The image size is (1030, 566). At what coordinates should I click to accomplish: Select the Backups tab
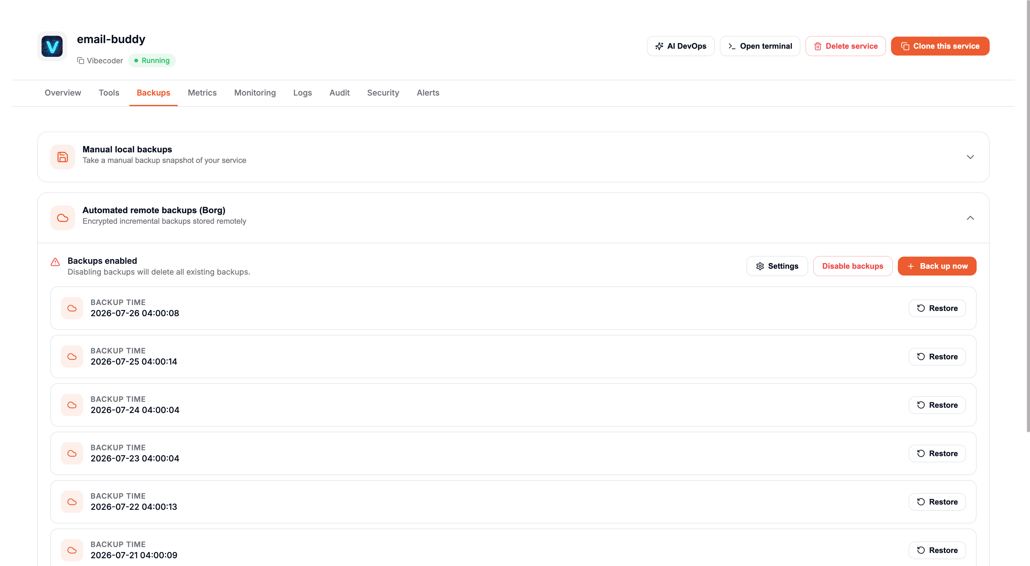[x=154, y=93]
